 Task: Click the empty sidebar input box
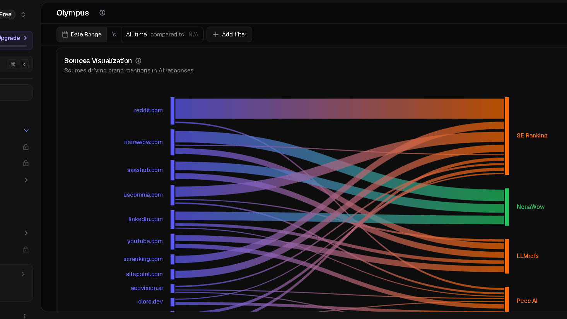pyautogui.click(x=15, y=93)
